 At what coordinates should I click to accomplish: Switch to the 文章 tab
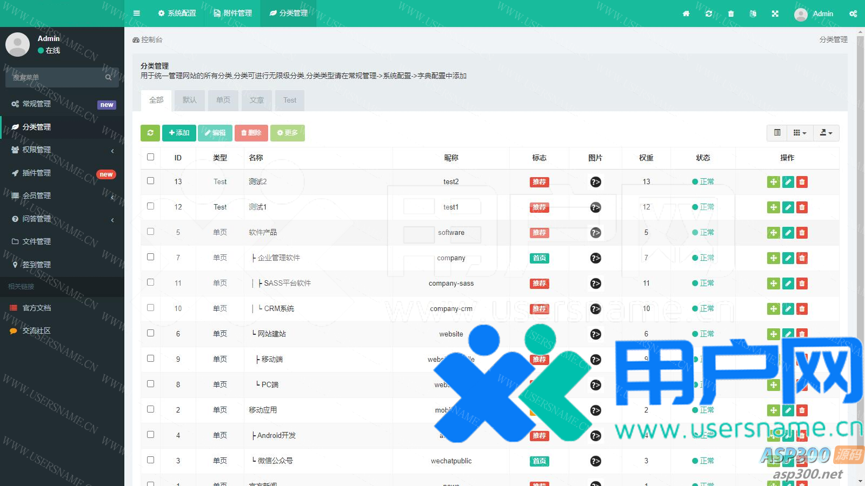[x=257, y=100]
